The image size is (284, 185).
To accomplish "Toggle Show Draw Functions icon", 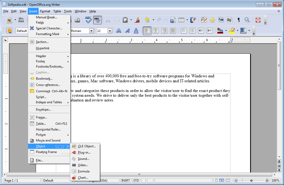I will click(x=193, y=20).
